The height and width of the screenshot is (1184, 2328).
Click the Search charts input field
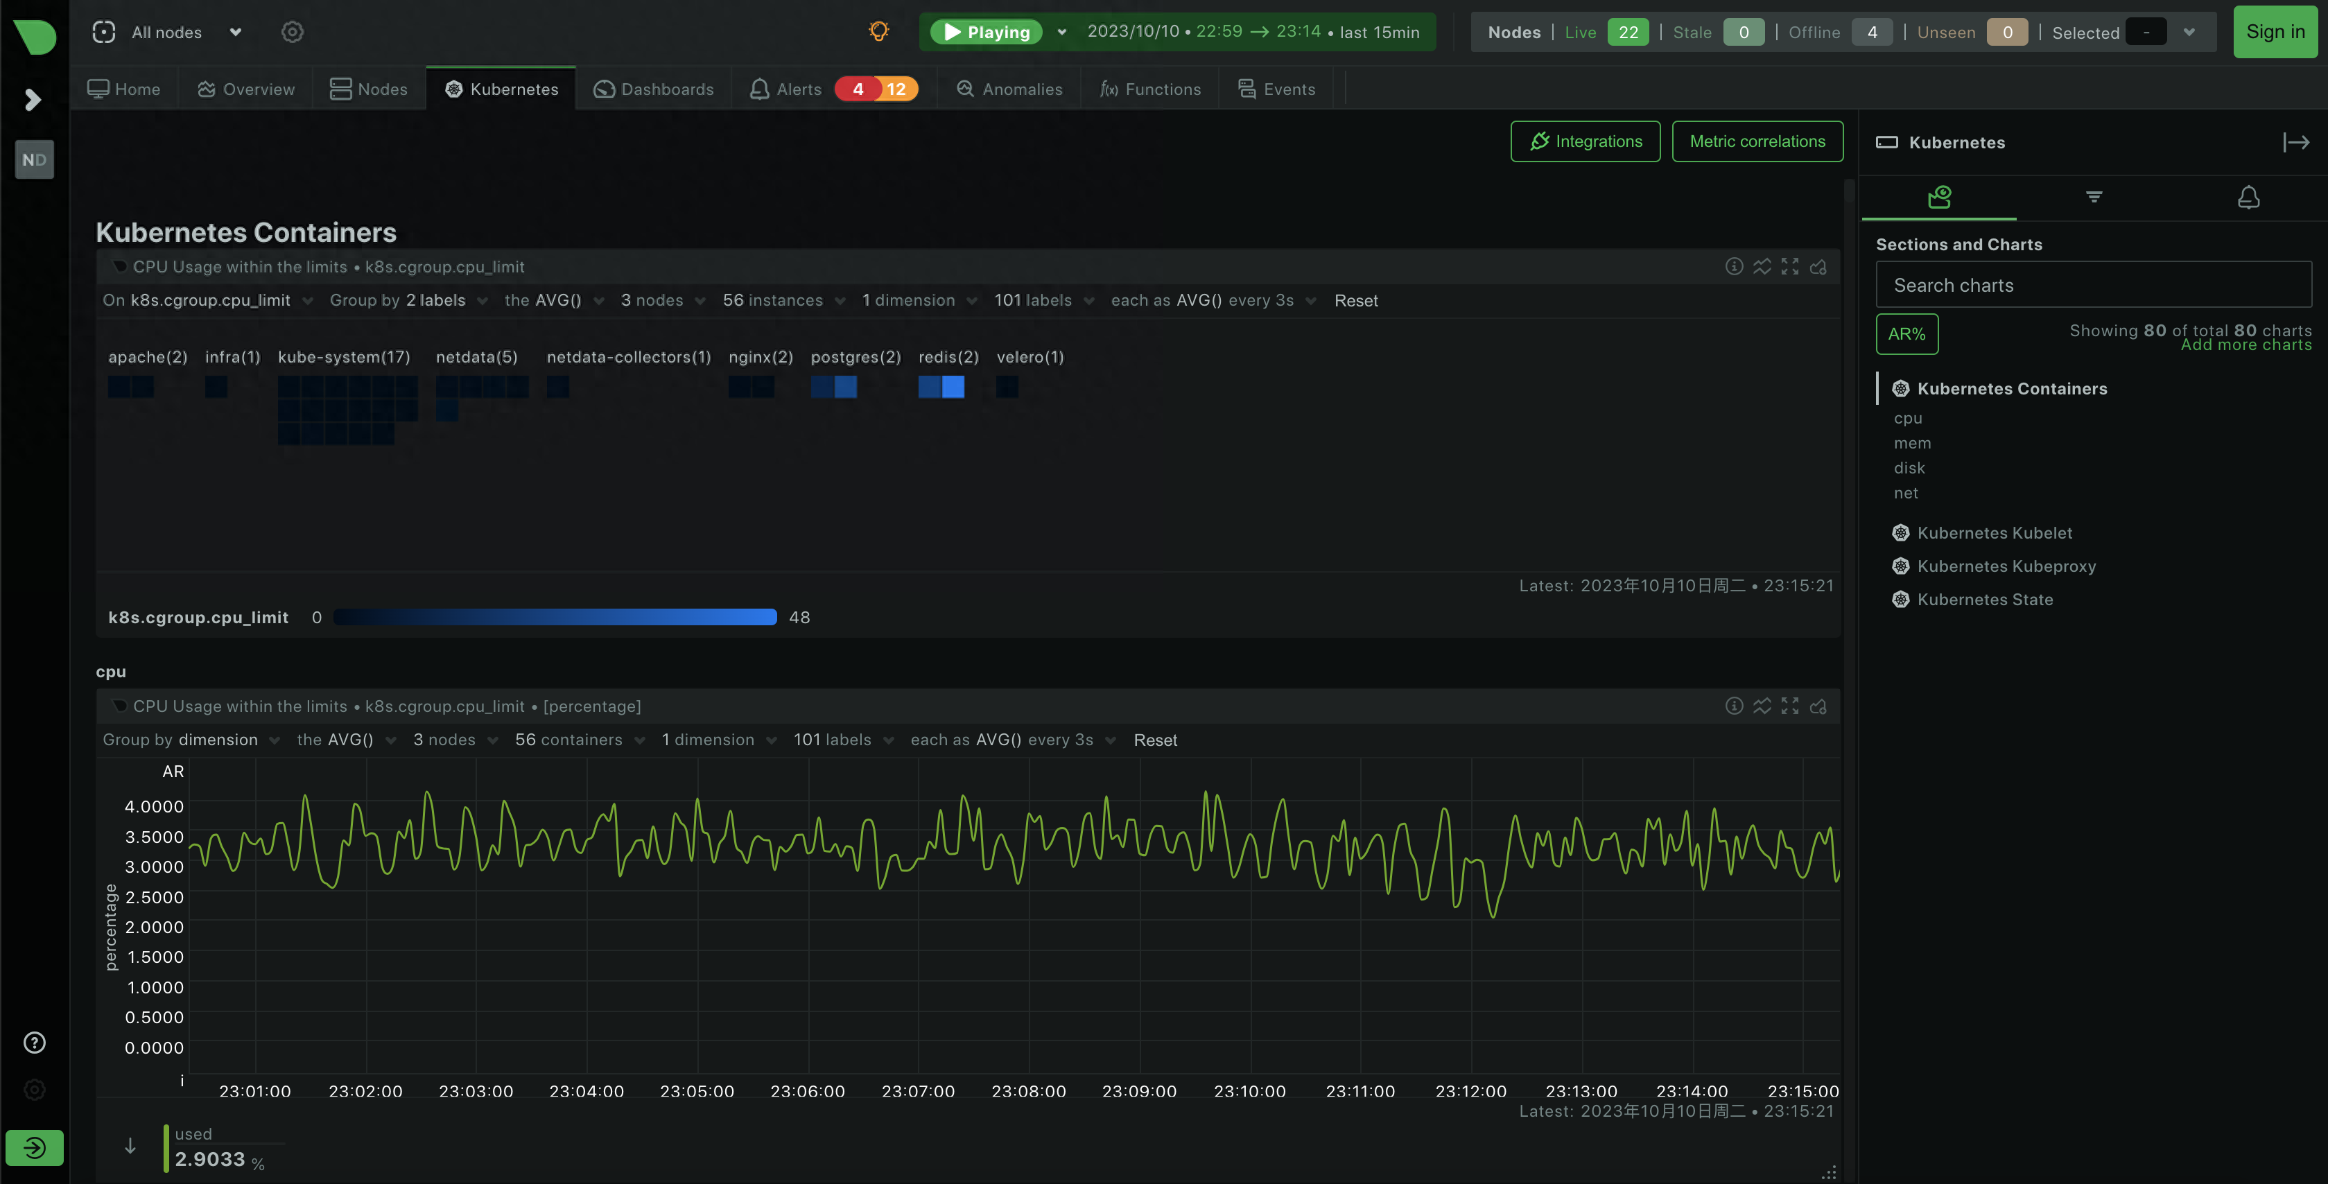point(2092,285)
